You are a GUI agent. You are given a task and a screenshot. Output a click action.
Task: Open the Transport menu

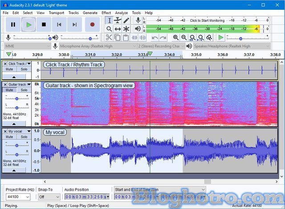click(57, 13)
